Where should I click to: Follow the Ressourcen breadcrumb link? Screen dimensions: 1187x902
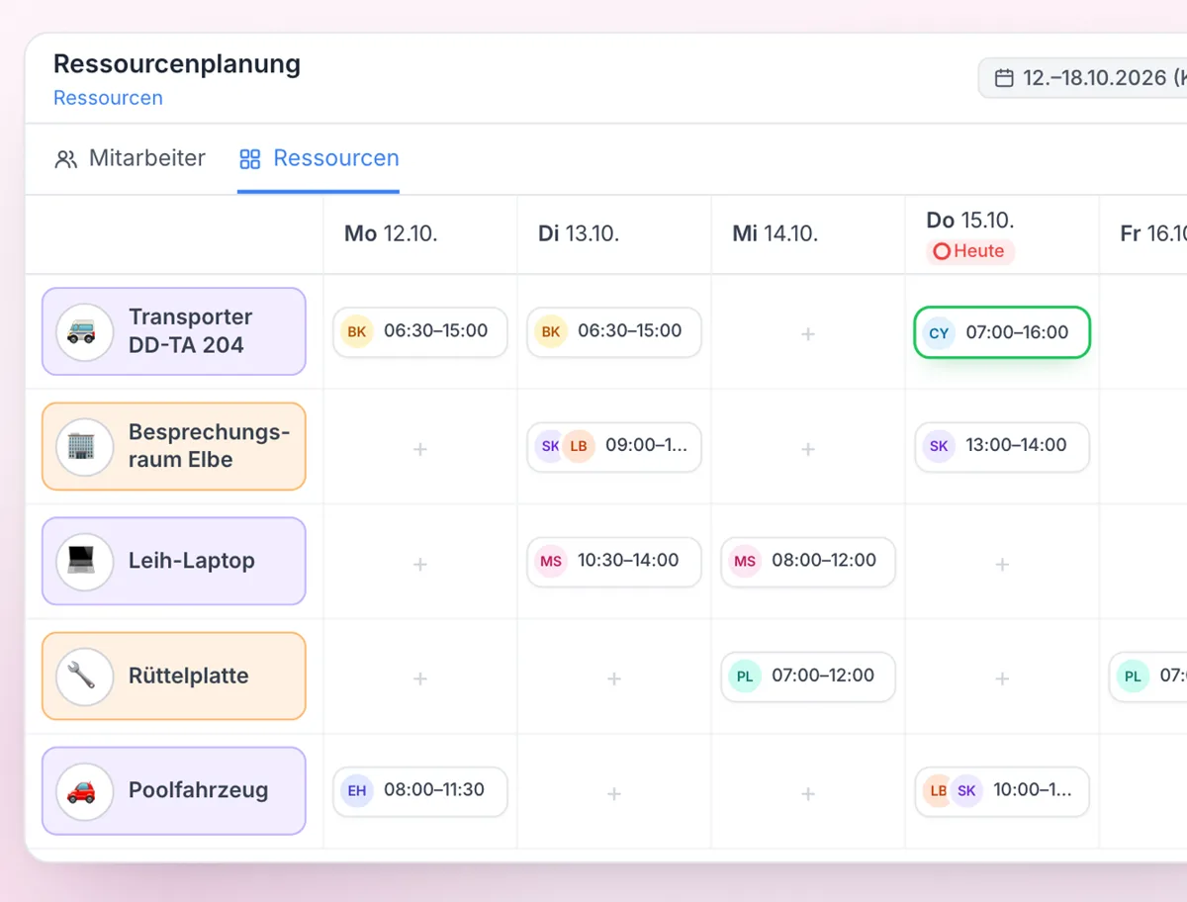click(x=108, y=98)
